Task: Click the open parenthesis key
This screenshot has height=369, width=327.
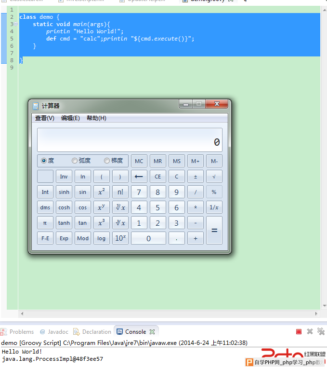Action: click(102, 177)
